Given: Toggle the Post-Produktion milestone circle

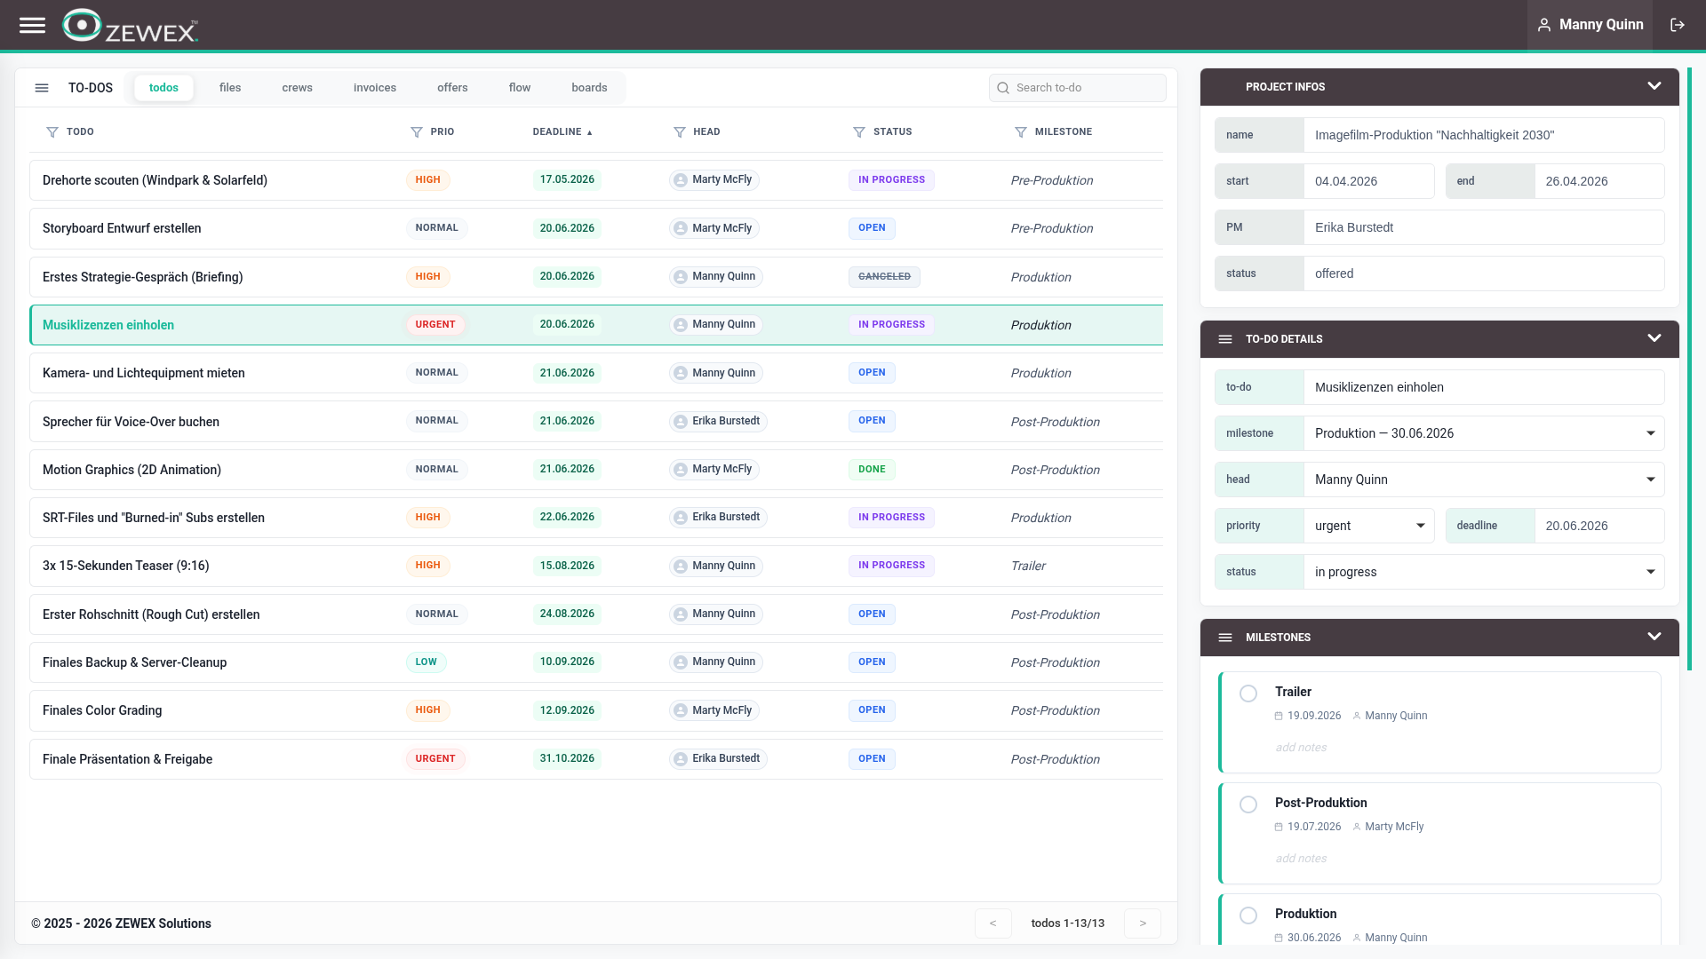Looking at the screenshot, I should click(1248, 804).
